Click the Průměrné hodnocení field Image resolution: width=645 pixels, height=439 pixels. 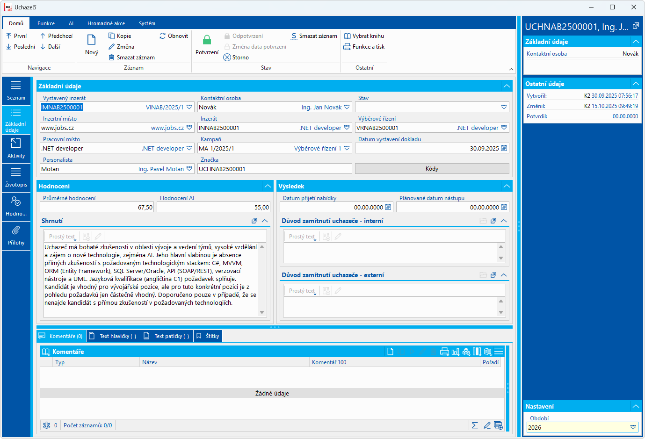[97, 207]
